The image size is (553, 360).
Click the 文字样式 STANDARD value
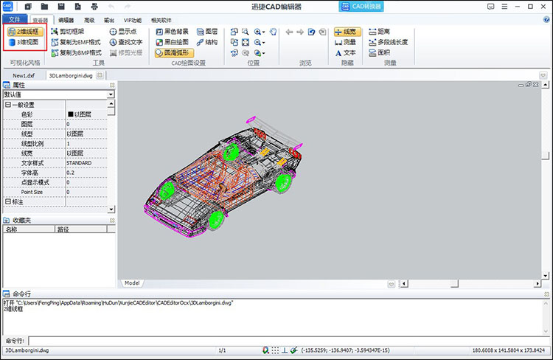click(79, 163)
